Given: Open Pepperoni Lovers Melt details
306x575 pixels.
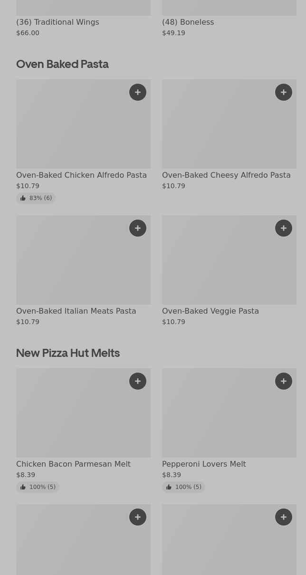Looking at the screenshot, I should pyautogui.click(x=203, y=464).
